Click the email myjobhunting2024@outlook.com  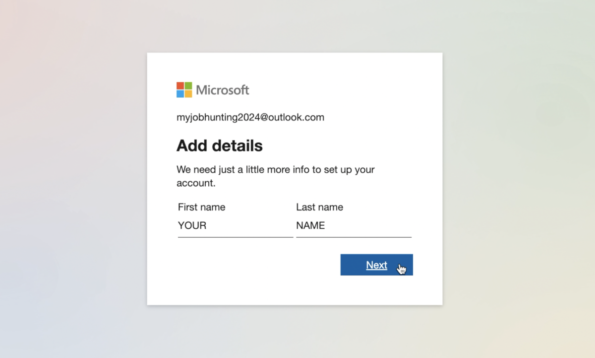250,117
